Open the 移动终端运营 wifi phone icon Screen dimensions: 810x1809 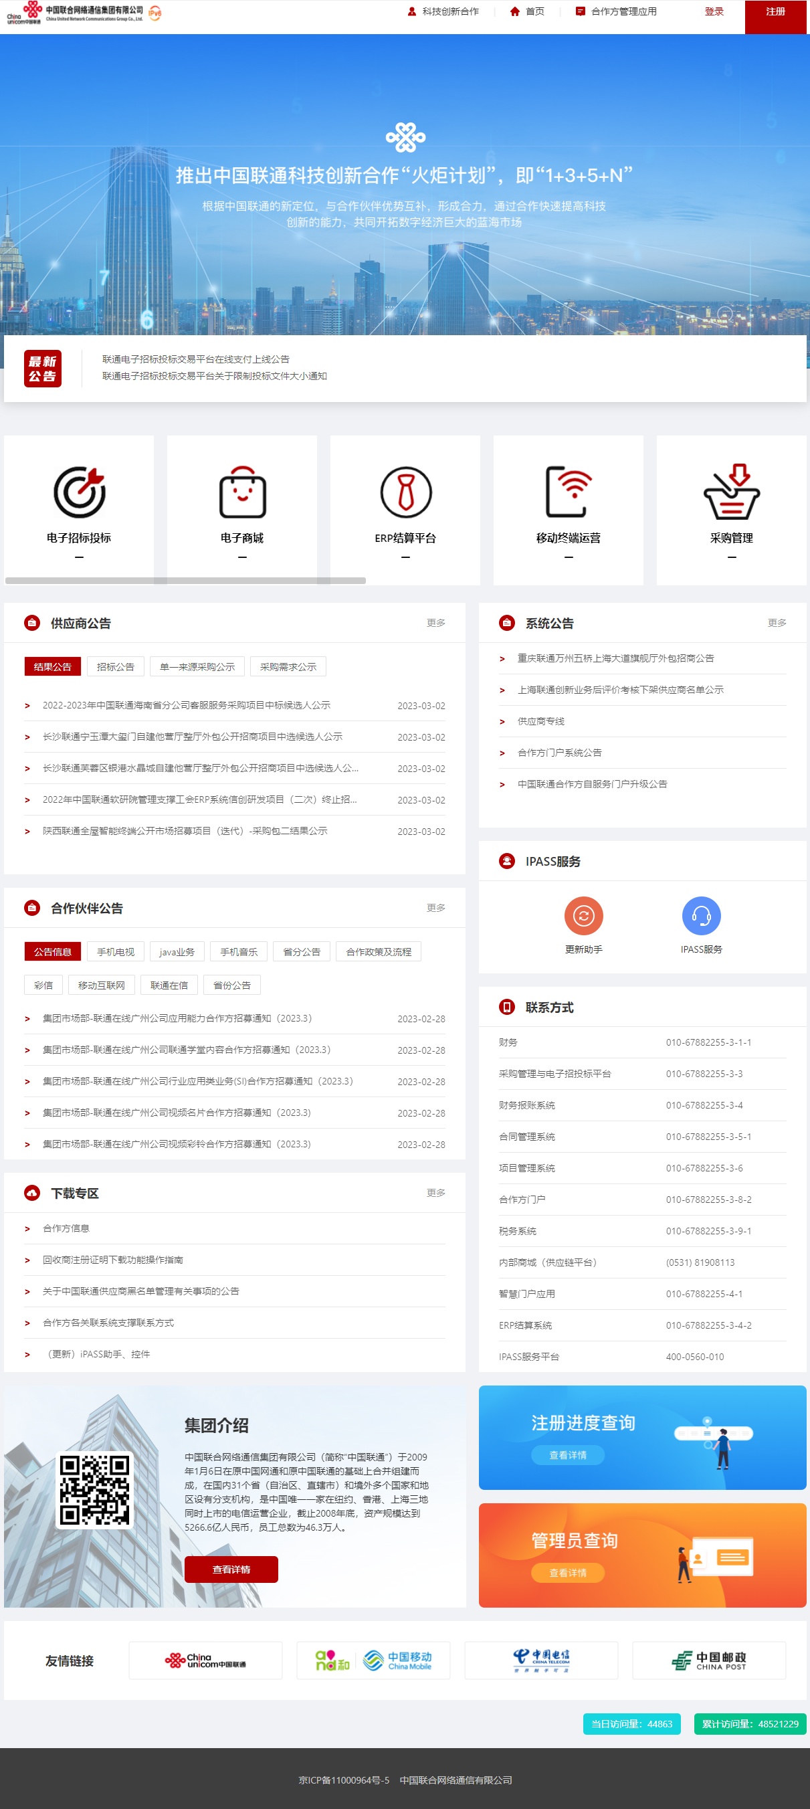(x=568, y=492)
